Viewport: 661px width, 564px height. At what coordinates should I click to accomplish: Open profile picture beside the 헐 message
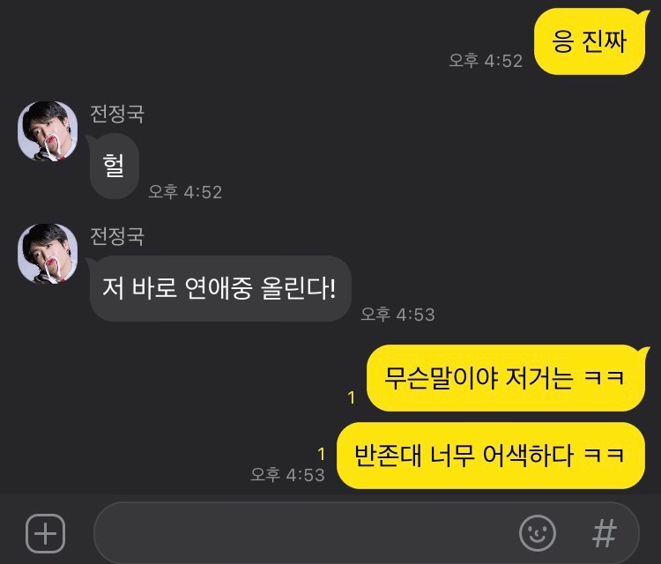[48, 131]
